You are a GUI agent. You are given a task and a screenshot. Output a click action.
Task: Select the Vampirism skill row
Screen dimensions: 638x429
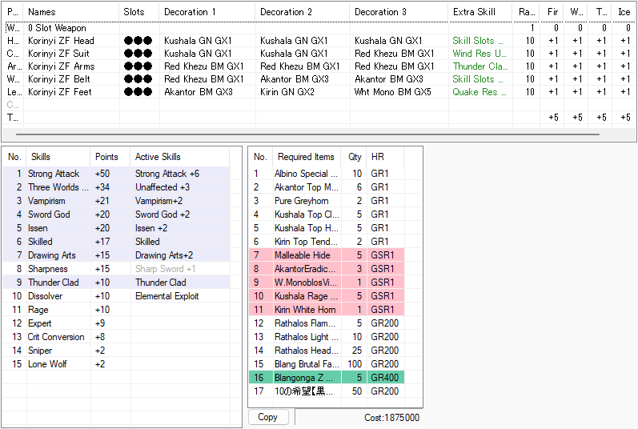click(x=46, y=201)
